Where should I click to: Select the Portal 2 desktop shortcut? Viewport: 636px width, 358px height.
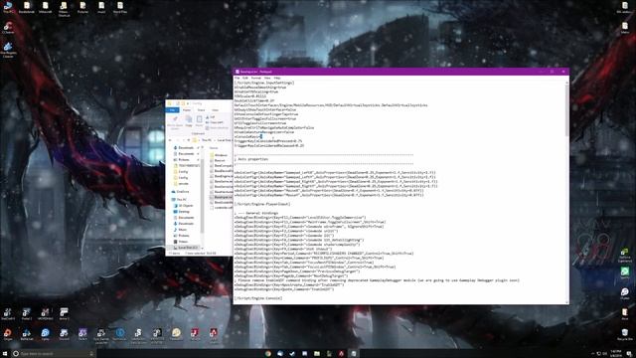coord(27,314)
